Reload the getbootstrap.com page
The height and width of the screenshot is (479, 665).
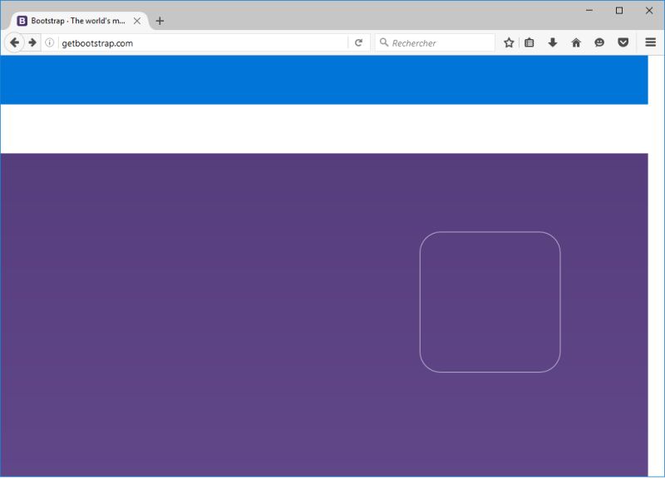(x=357, y=42)
